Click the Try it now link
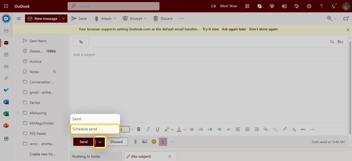Viewport: 352px width, 161px height. (x=211, y=29)
